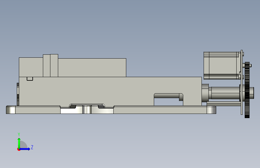
Task: Click the red origin point of the axis triad
Action: (19, 149)
